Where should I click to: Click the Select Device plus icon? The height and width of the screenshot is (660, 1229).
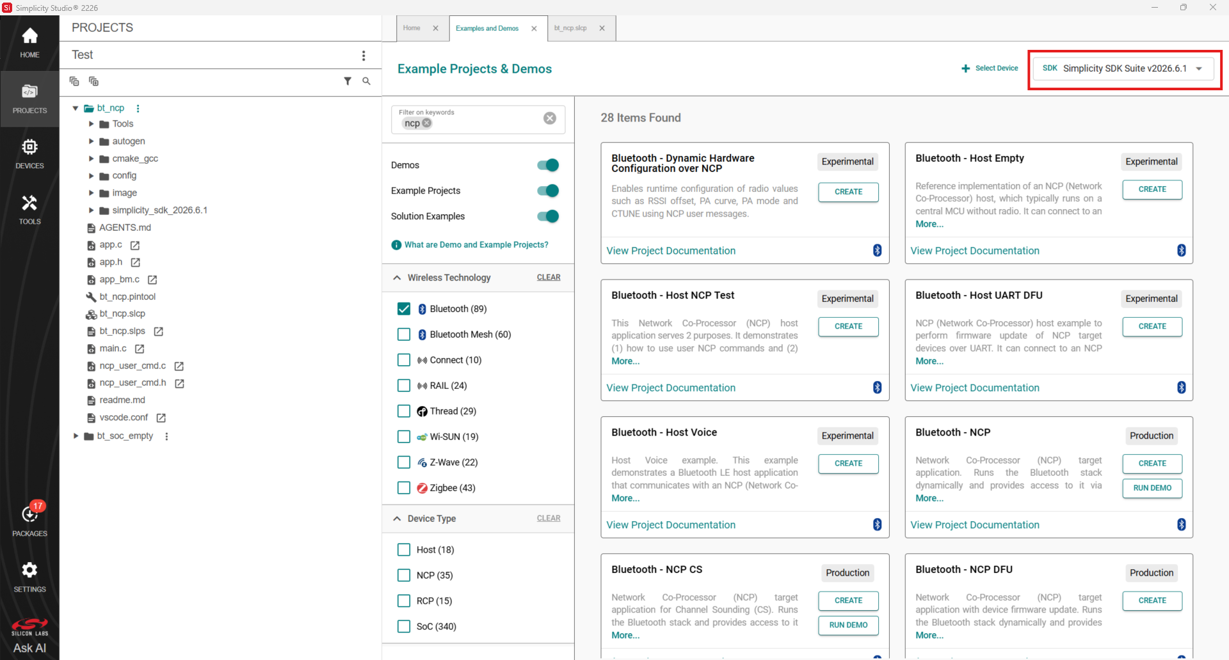(965, 68)
